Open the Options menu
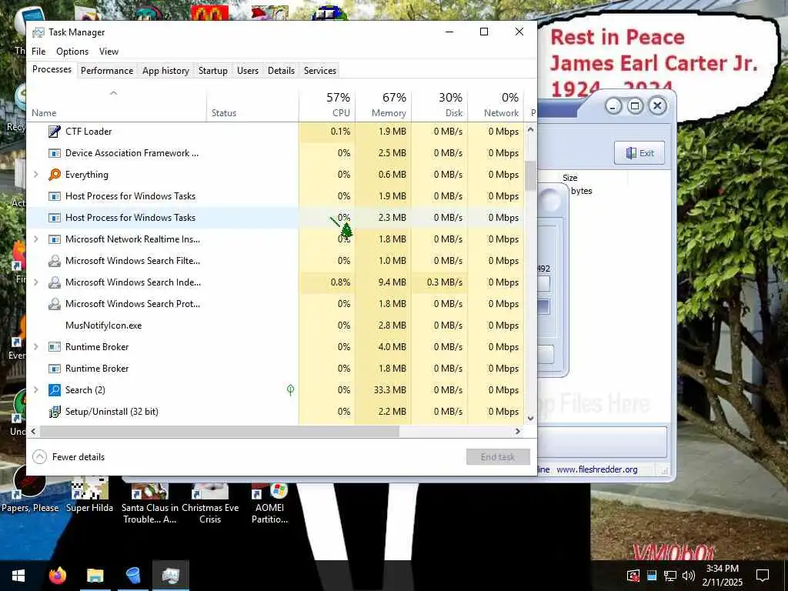788x591 pixels. (72, 52)
